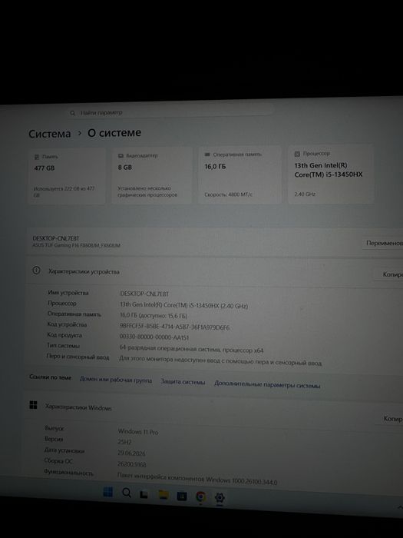Click Установлено несколько графических процессоров text
Image resolution: width=403 pixels, height=538 pixels.
pyautogui.click(x=147, y=191)
